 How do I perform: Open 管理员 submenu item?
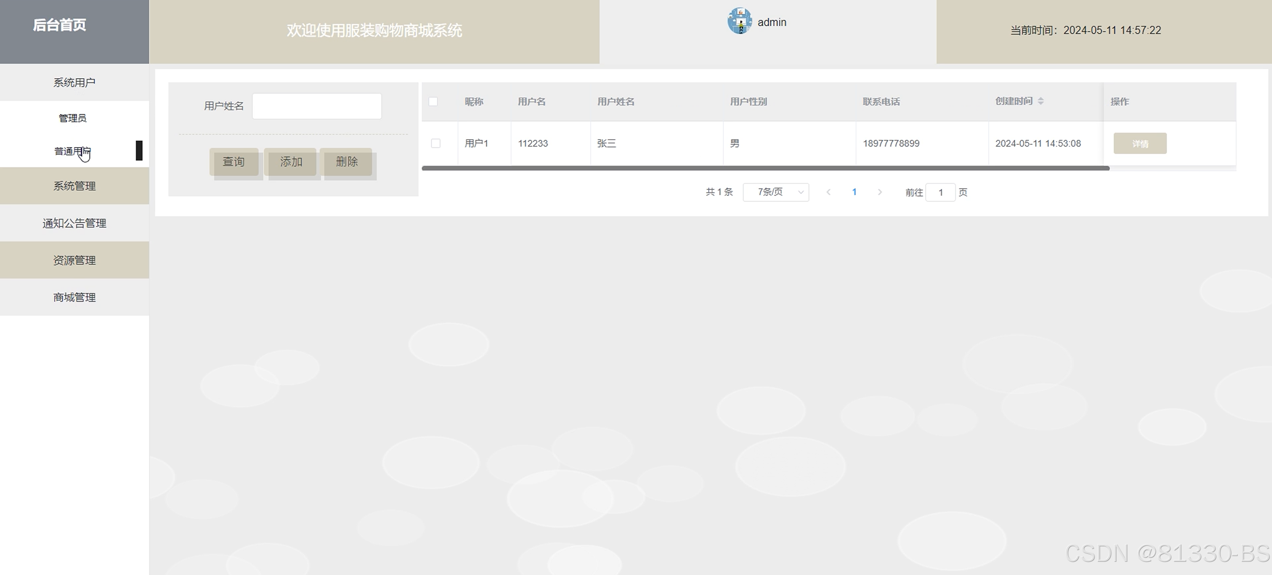coord(72,118)
